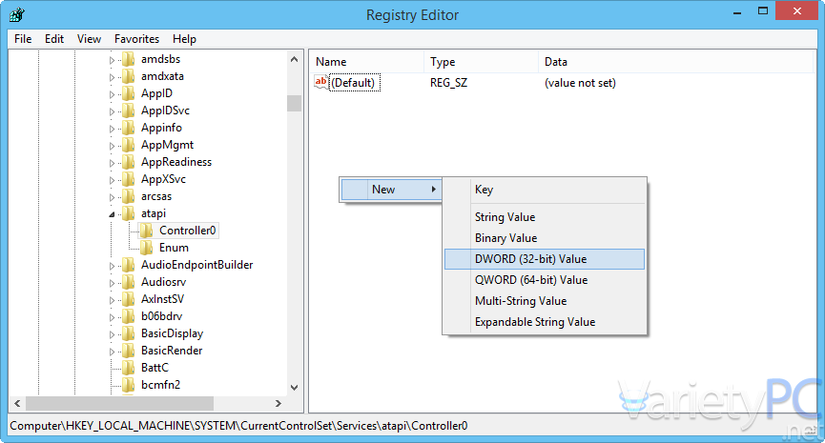Click the Name column header
Viewport: 825px width, 443px height.
coord(331,62)
